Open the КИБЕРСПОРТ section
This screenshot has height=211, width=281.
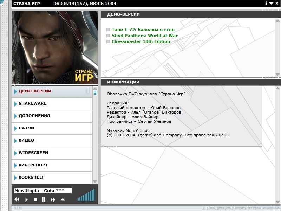click(x=52, y=165)
